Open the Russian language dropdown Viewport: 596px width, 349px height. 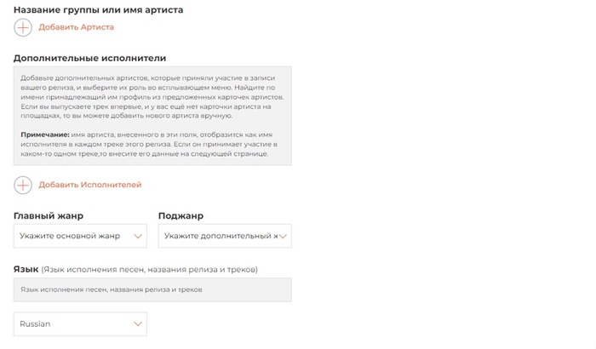pos(72,324)
